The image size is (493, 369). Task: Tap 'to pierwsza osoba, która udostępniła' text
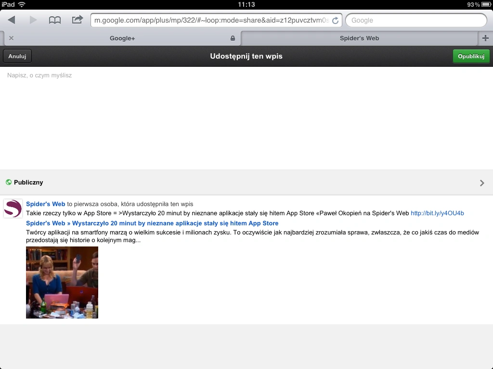130,204
